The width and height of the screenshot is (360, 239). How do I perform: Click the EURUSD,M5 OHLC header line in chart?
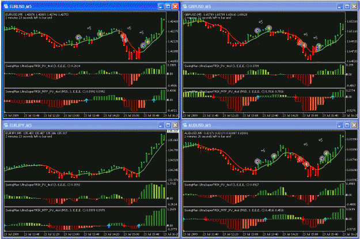tap(37, 14)
